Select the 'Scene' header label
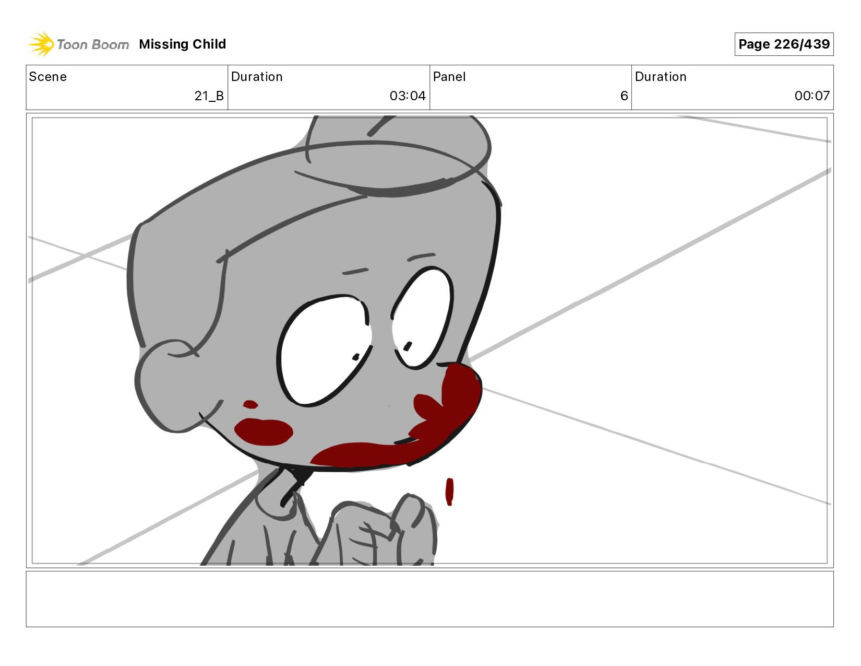The width and height of the screenshot is (861, 666). [x=48, y=77]
